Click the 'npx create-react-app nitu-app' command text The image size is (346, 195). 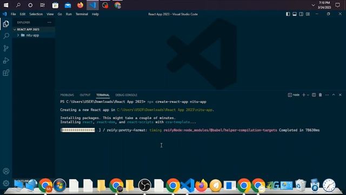[x=177, y=102]
